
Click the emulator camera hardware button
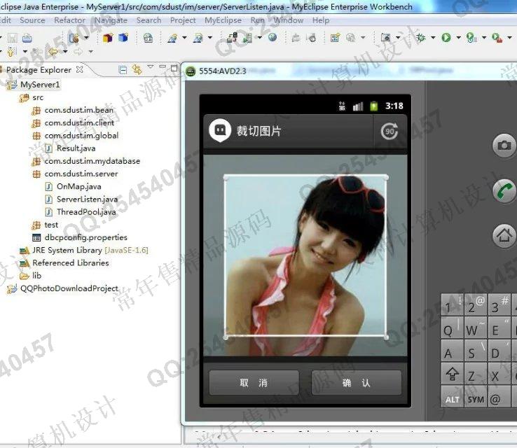coord(504,146)
